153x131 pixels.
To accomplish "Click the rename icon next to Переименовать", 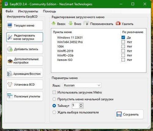I will point(86,24).
